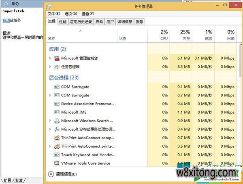Sort processes by the CPU column
This screenshot has width=243, height=184.
tap(164, 35)
